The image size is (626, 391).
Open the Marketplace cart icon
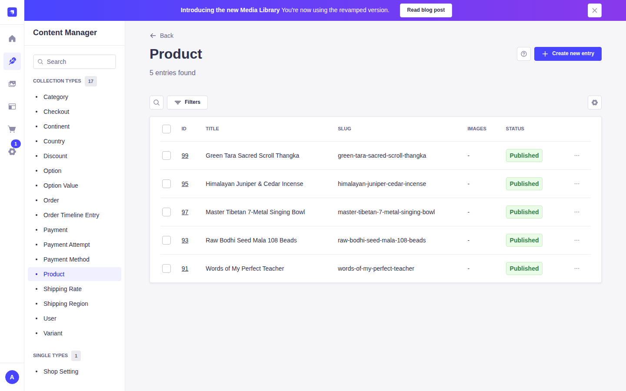click(12, 129)
